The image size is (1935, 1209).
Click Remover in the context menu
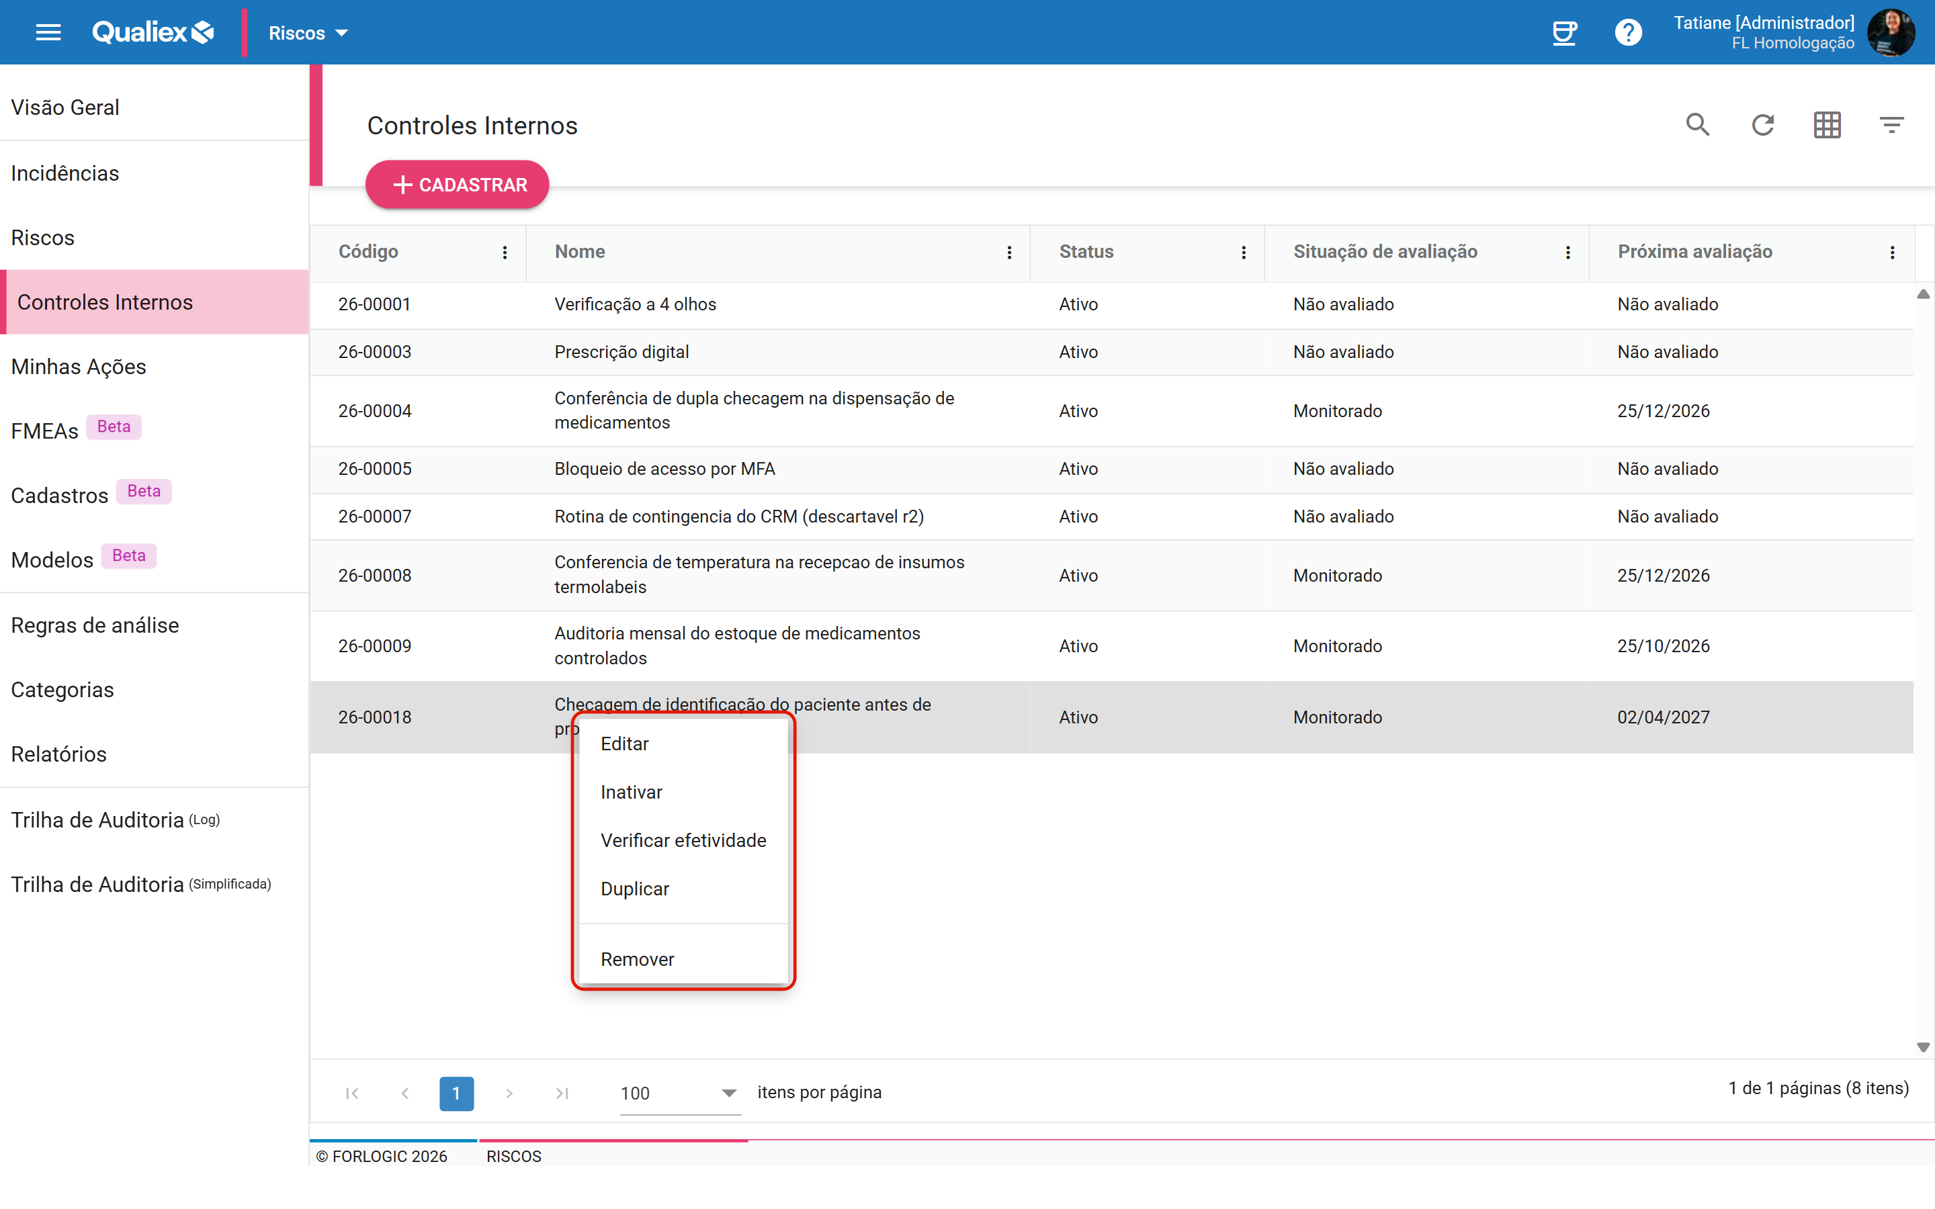coord(683,958)
